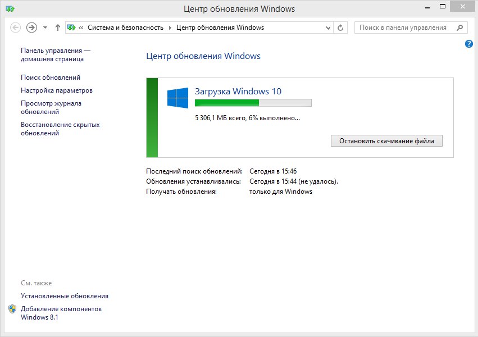Click the Forward navigation arrow
This screenshot has height=337, width=478.
(31, 28)
